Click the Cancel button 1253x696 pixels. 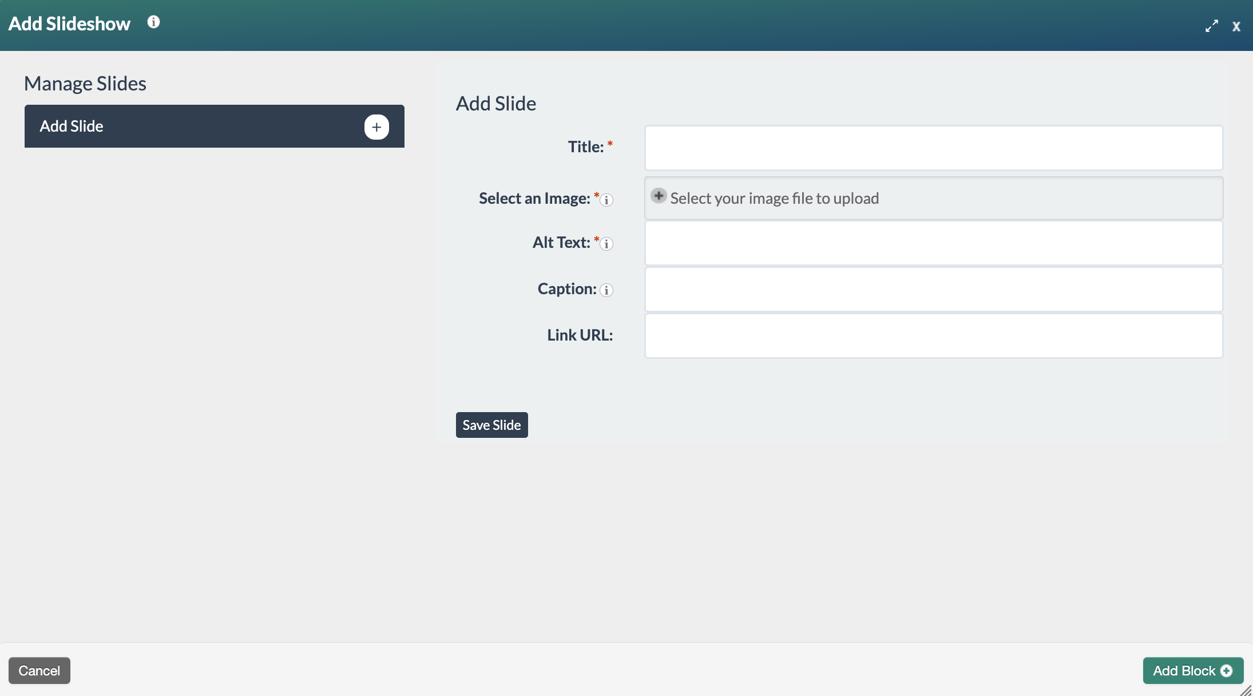coord(39,670)
